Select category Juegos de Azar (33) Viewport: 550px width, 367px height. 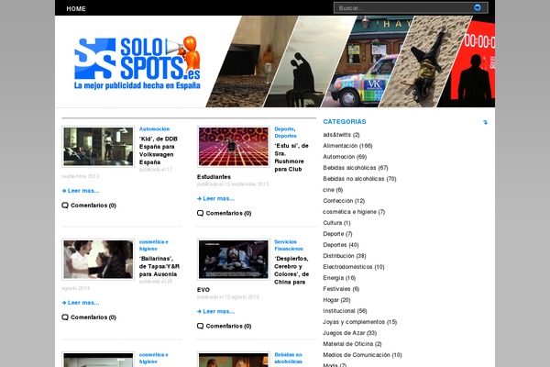(350, 332)
